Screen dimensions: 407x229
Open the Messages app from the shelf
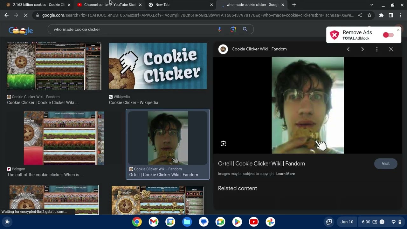tap(204, 222)
